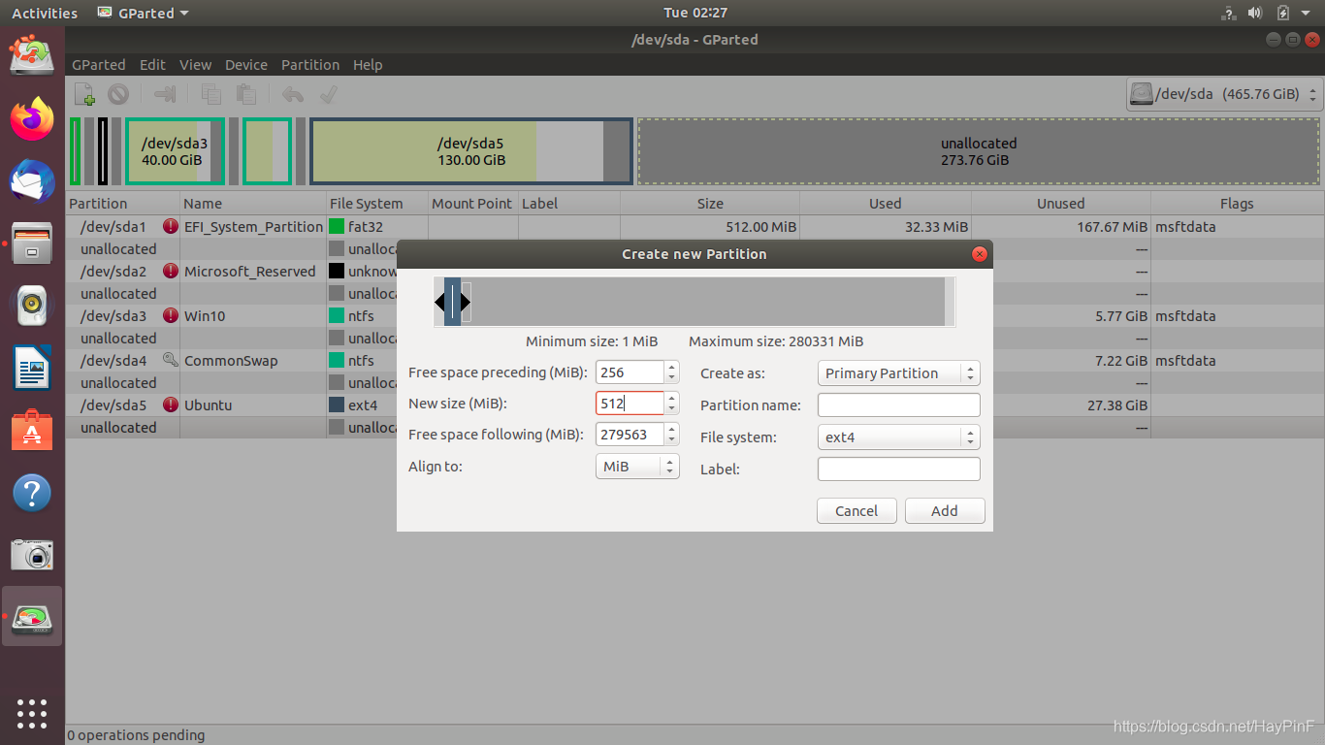The image size is (1325, 745).
Task: Select /dev/sda3 block in disk map
Action: point(175,151)
